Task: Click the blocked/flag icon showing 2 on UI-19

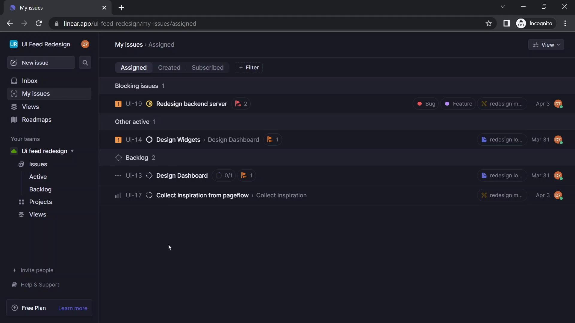Action: (241, 104)
